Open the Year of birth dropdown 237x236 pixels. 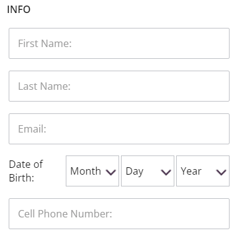(x=203, y=171)
